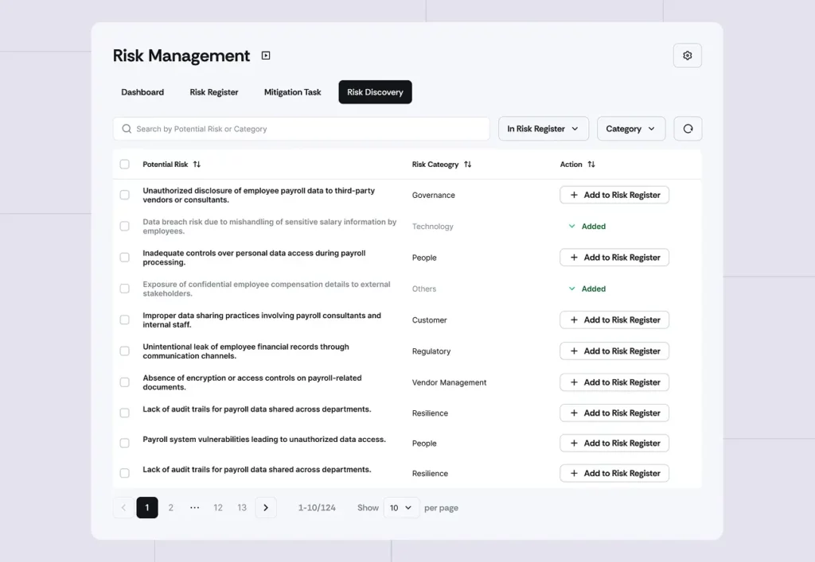815x562 pixels.
Task: Sort by Potential Risk arrows icon
Action: click(197, 164)
